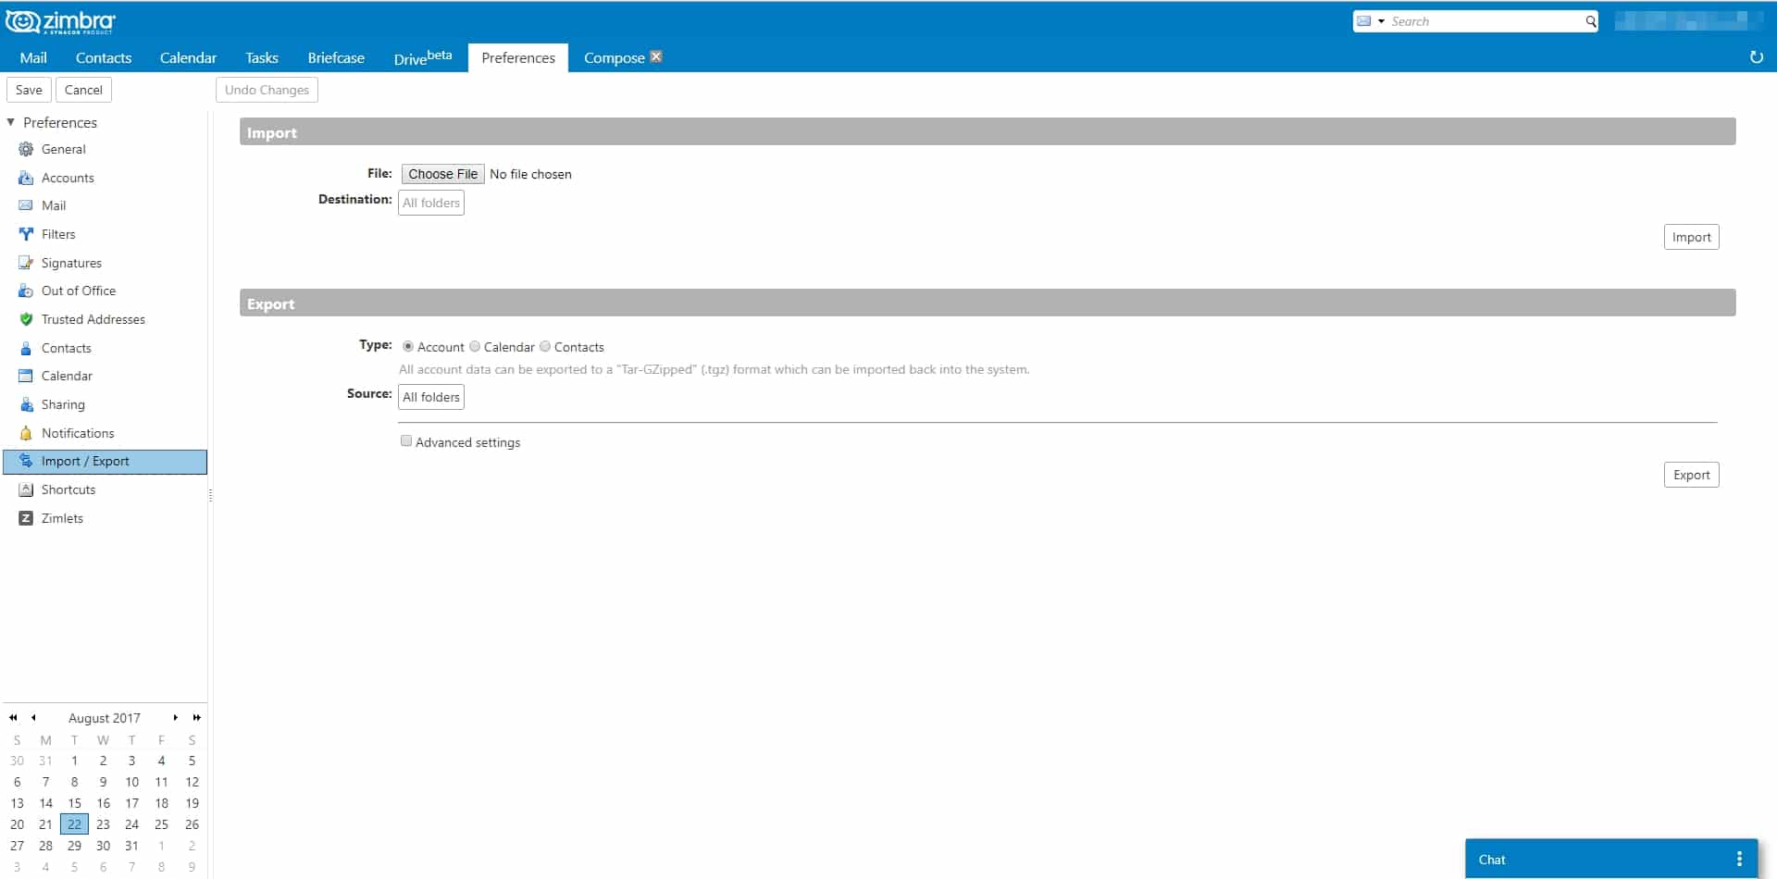The width and height of the screenshot is (1777, 879).
Task: Click the Zimlets icon in sidebar
Action: [x=26, y=518]
